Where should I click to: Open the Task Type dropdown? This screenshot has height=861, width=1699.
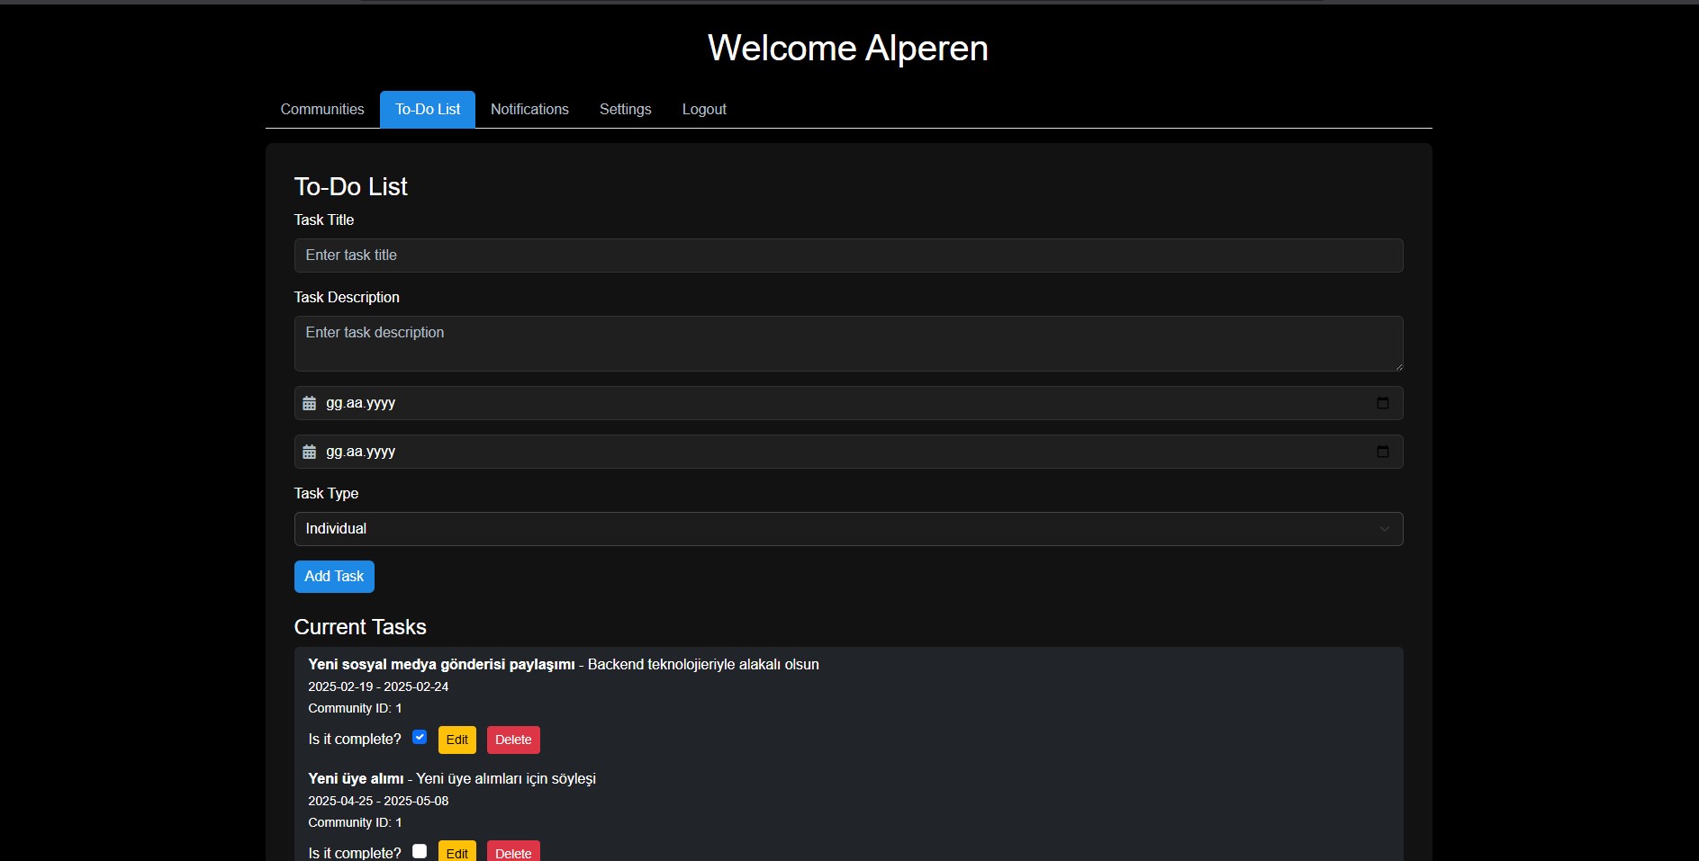click(847, 529)
